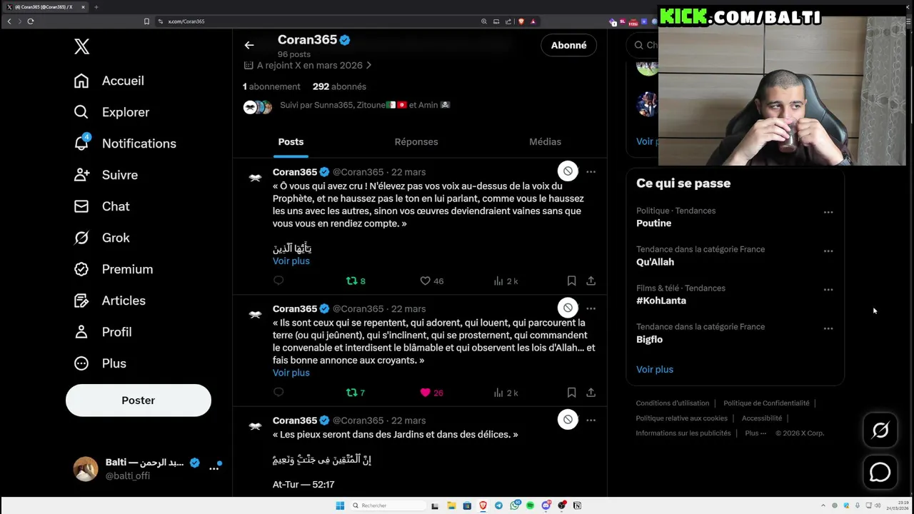This screenshot has height=514, width=914.
Task: Go back with the profile arrow
Action: 249,45
